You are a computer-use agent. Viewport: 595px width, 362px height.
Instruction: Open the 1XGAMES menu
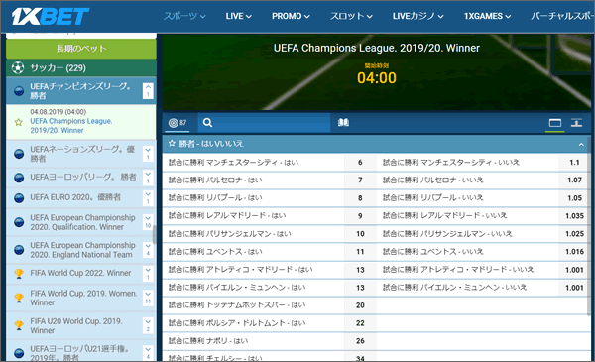pos(487,16)
